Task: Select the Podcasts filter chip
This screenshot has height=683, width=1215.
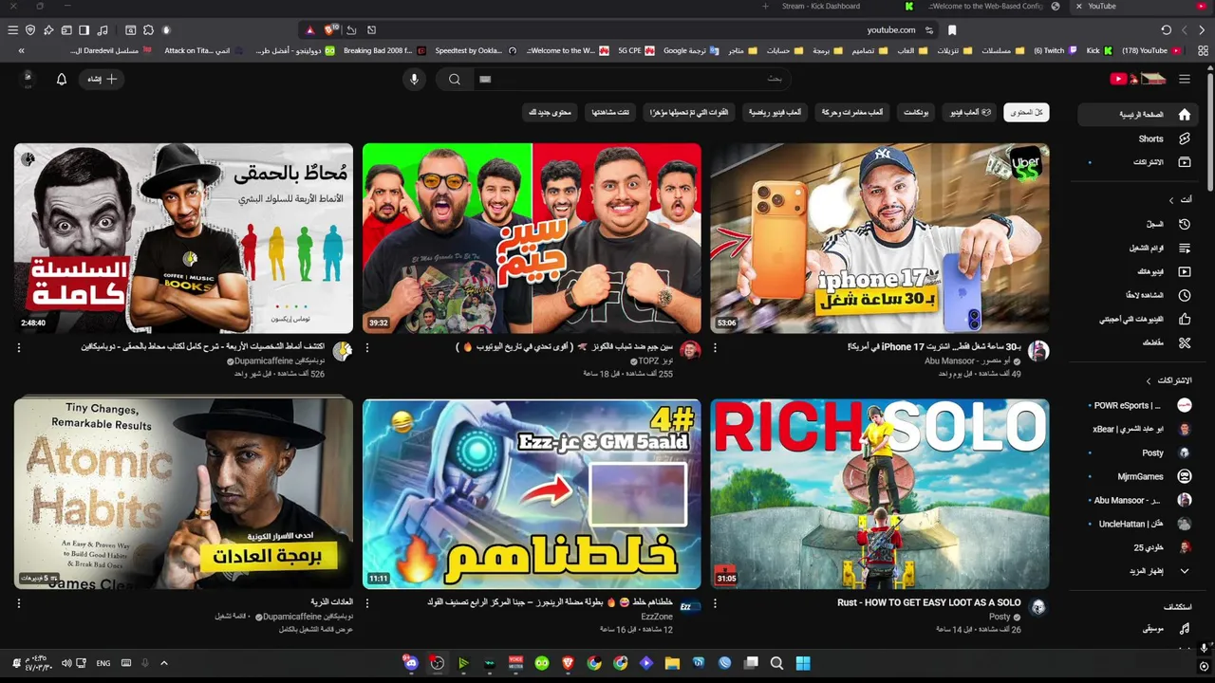Action: 915,112
